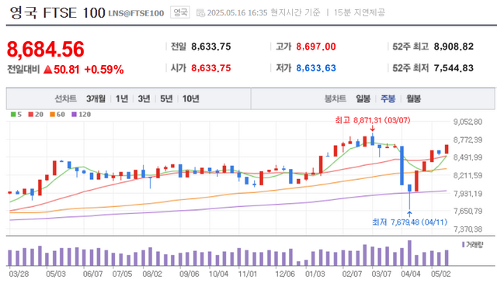497x286 pixels.
Task: Click the 영국 FTSE 100 title
Action: [57, 12]
